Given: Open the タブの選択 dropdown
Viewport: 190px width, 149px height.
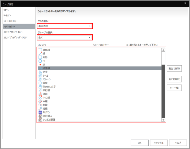Looking at the screenshot, I should 65,26.
